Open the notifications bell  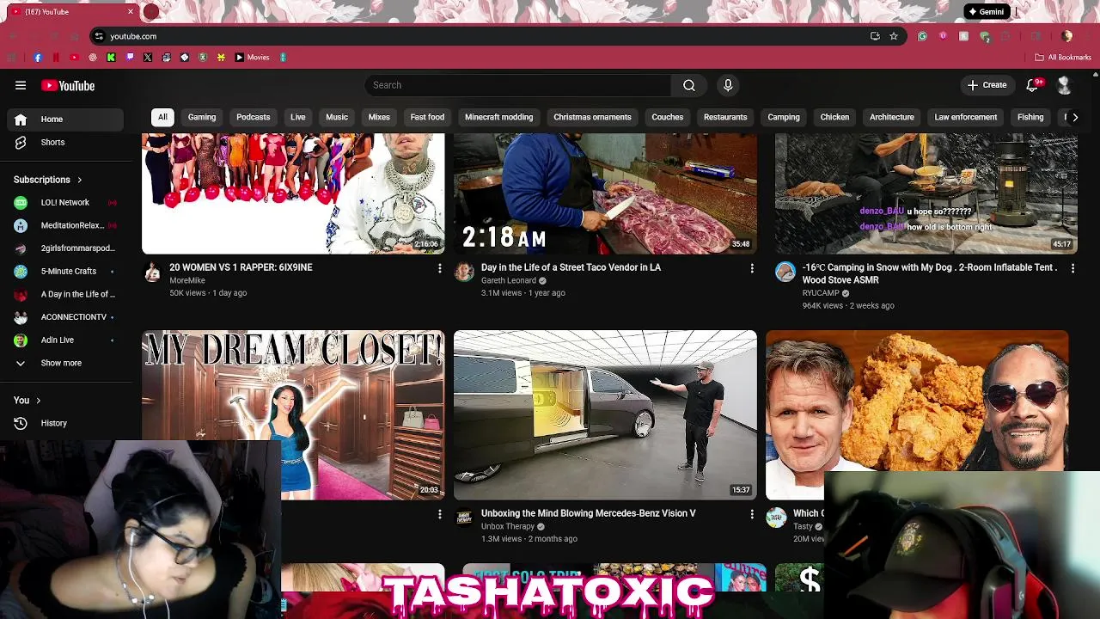(1033, 85)
